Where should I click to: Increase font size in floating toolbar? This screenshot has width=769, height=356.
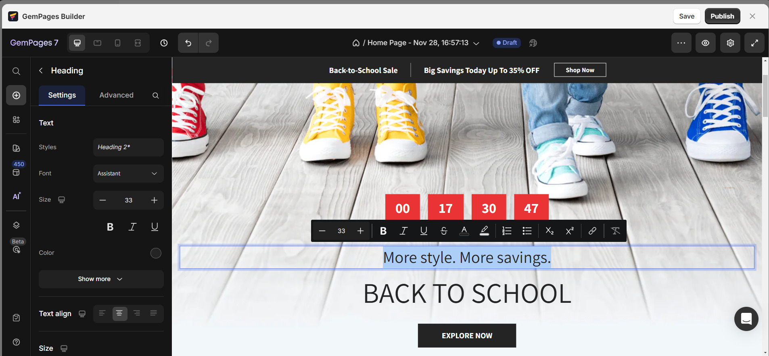[x=361, y=231]
